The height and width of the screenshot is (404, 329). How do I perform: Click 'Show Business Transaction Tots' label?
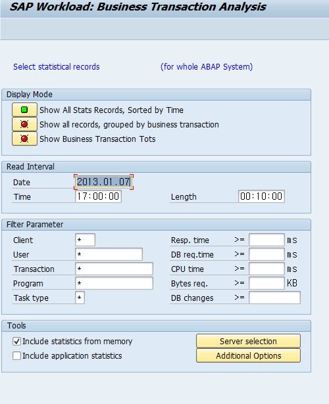[97, 139]
